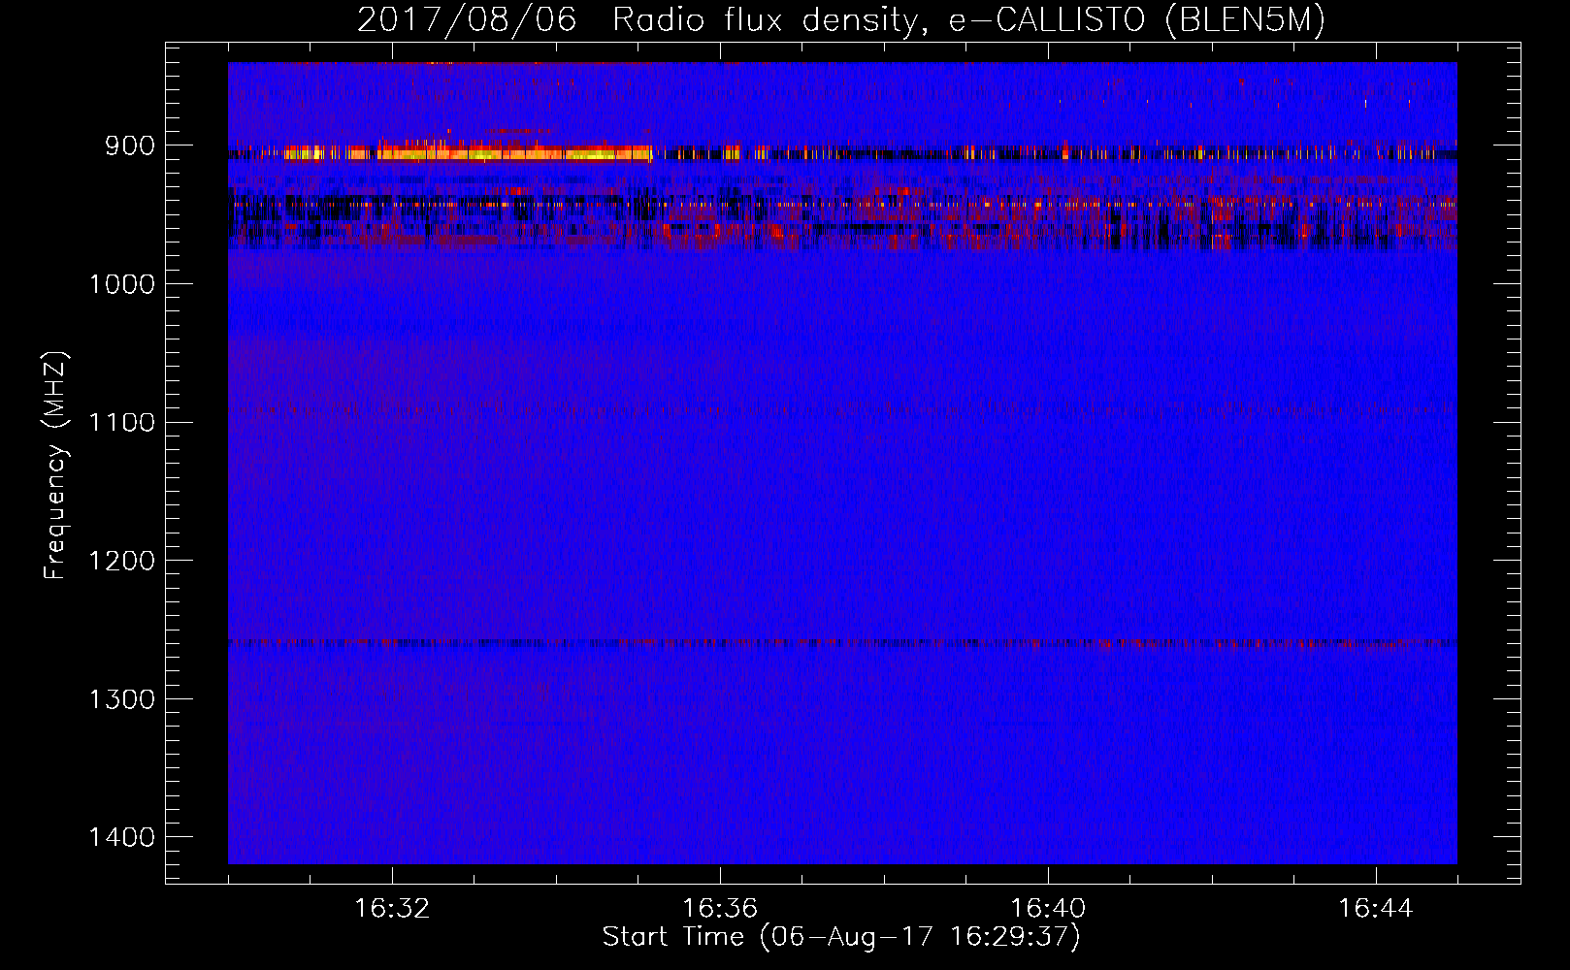1570x970 pixels.
Task: Click the date "2017/08/06" in the title
Action: 467,20
